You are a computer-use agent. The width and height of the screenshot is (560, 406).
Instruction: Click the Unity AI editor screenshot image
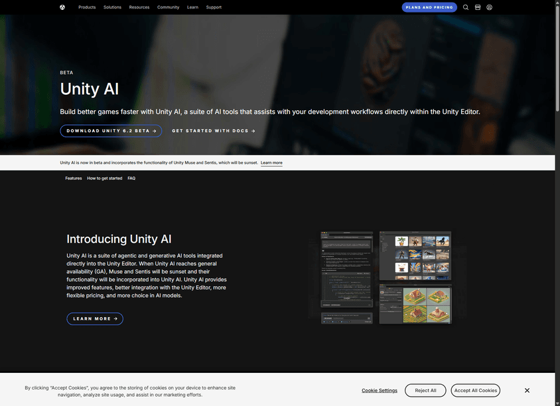[x=386, y=277]
